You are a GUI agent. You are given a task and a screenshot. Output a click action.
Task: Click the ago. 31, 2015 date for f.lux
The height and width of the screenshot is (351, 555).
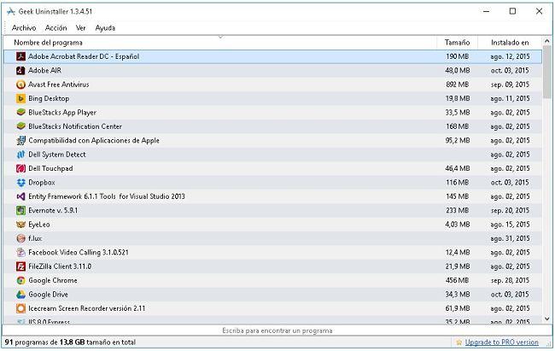(x=510, y=238)
